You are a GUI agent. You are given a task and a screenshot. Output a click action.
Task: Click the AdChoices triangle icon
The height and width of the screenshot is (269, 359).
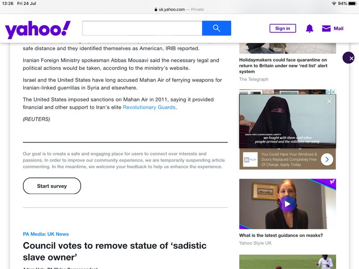point(328,92)
